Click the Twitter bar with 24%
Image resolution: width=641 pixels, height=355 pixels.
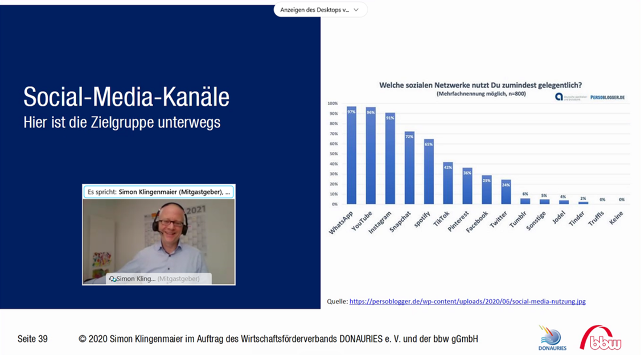[506, 192]
